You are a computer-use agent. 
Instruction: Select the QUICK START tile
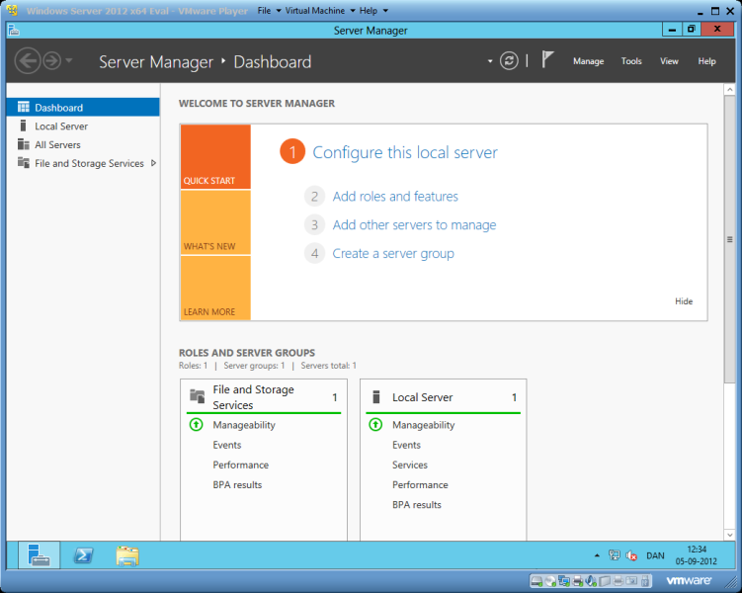point(215,157)
